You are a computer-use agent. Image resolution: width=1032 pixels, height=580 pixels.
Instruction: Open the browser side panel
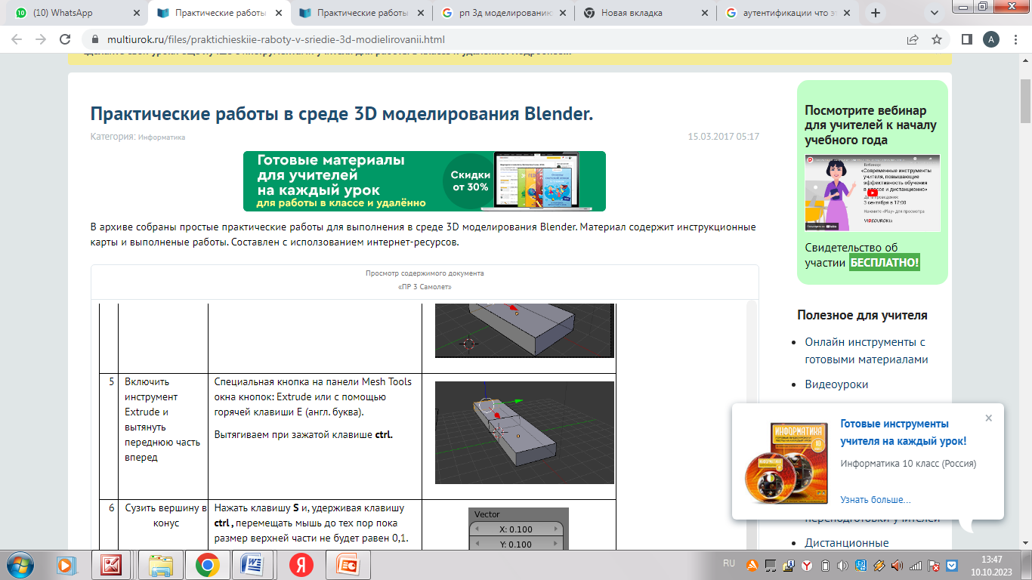[966, 39]
